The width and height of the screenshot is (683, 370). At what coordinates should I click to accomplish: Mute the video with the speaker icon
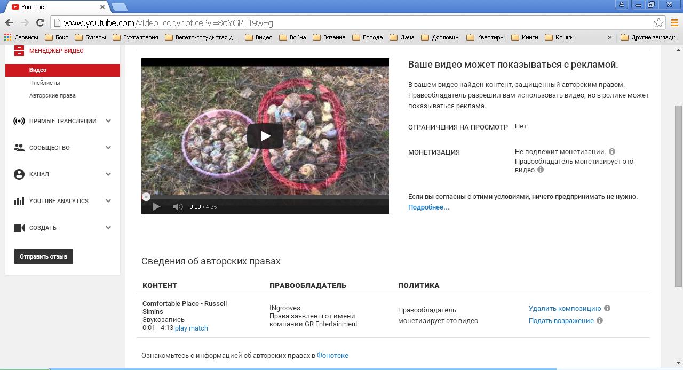tap(178, 207)
